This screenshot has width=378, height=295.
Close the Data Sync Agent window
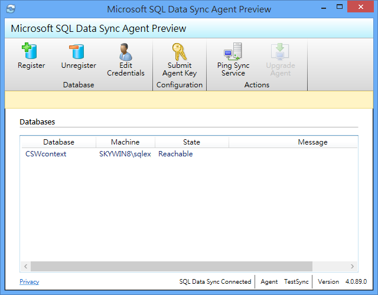(361, 6)
